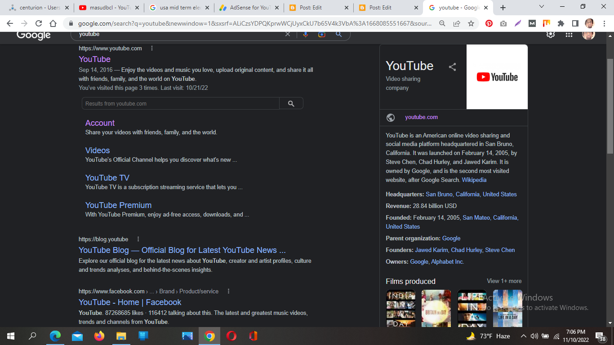
Task: Open the Chrome profile avatar in toolbar
Action: pos(589,23)
